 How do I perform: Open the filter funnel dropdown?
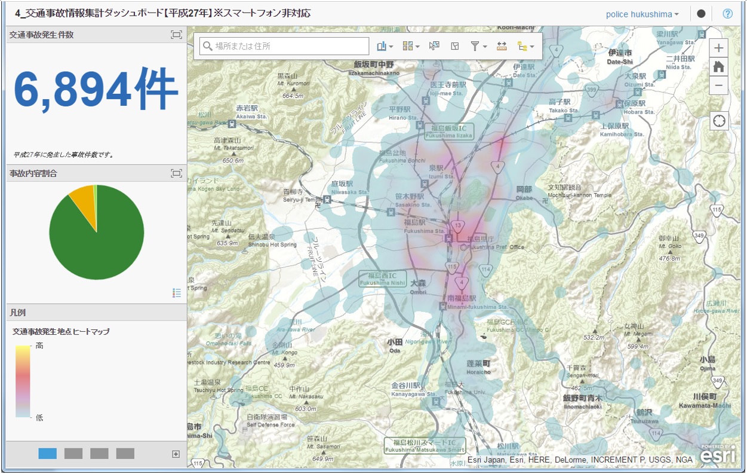coord(478,46)
